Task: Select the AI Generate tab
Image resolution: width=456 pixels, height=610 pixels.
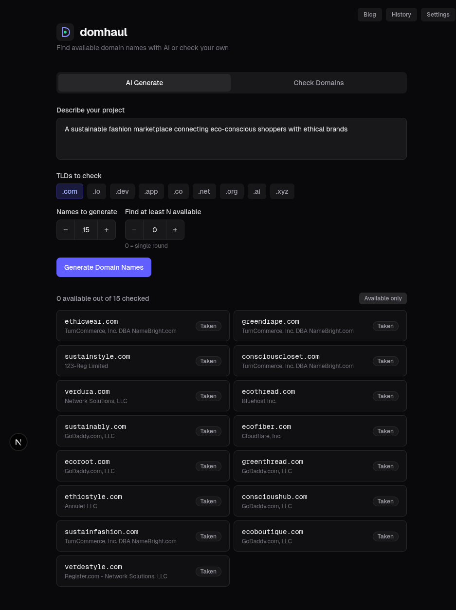Action: (144, 83)
